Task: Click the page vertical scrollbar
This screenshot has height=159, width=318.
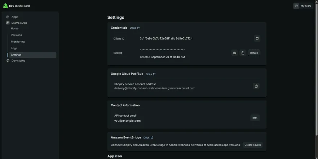Action: coord(317,70)
